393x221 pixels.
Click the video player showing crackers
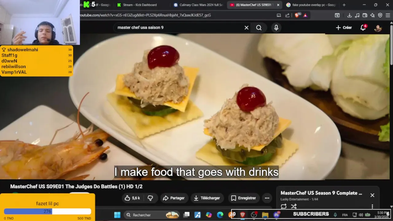pyautogui.click(x=196, y=107)
